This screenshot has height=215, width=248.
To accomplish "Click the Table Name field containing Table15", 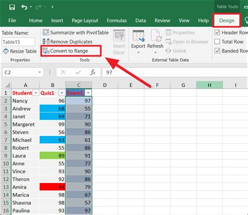I will [x=18, y=42].
